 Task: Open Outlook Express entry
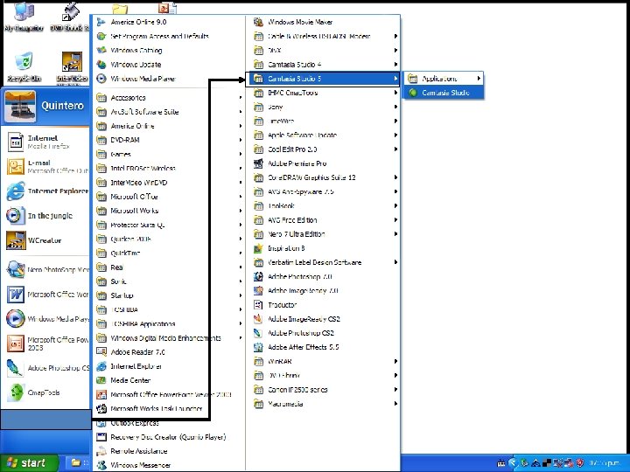click(x=129, y=423)
